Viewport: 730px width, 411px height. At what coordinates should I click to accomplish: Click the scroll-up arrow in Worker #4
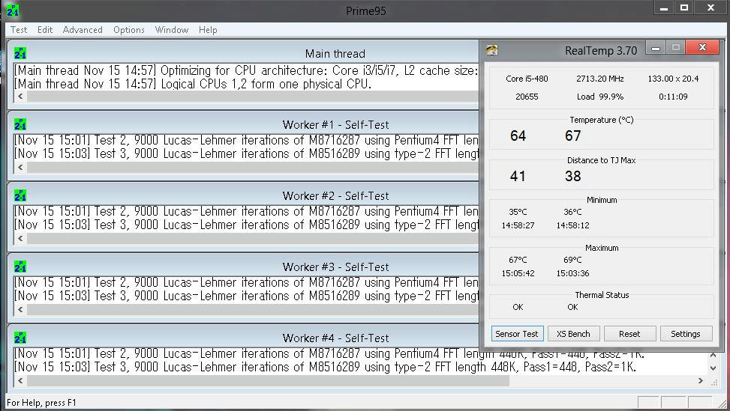pos(713,356)
